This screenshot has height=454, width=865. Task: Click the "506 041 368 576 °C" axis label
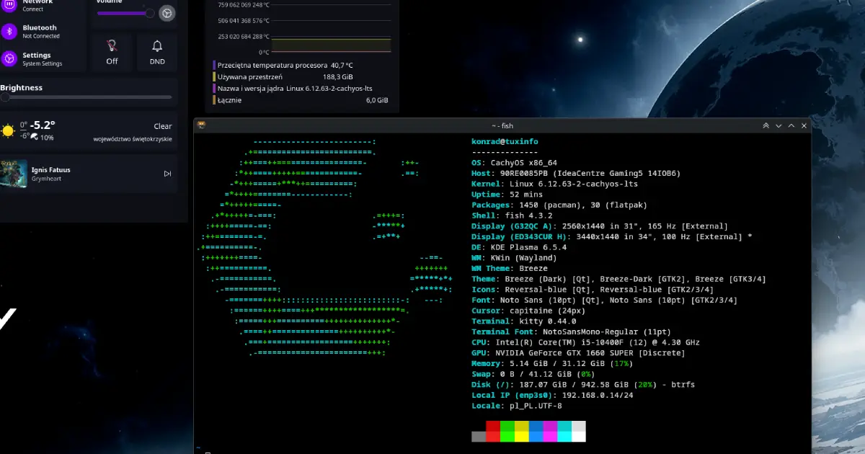[x=243, y=20]
